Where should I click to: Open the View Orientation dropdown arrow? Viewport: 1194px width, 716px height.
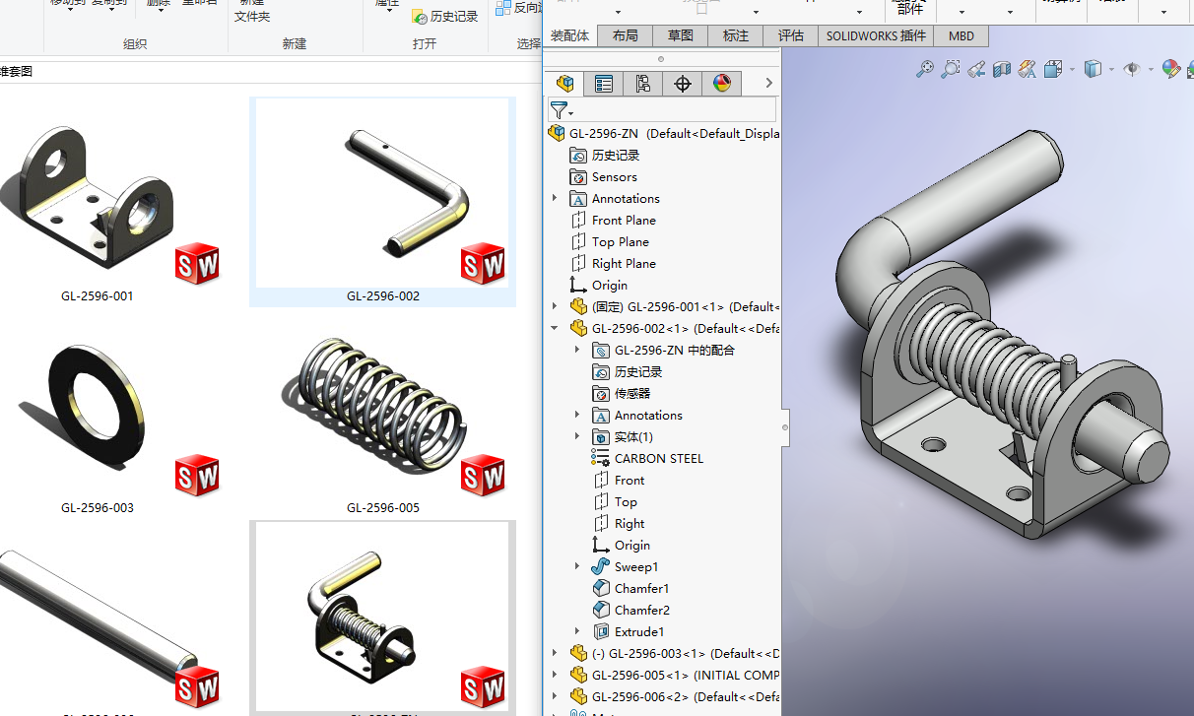click(1072, 70)
